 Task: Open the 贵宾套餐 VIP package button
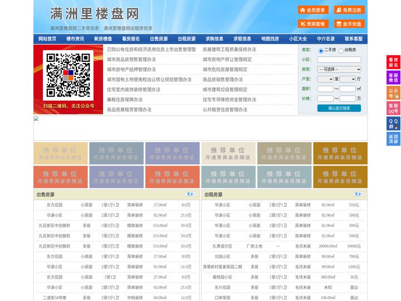313,24
